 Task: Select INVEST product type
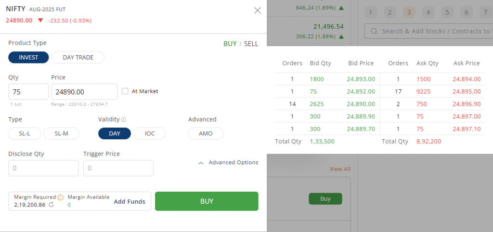[x=29, y=58]
